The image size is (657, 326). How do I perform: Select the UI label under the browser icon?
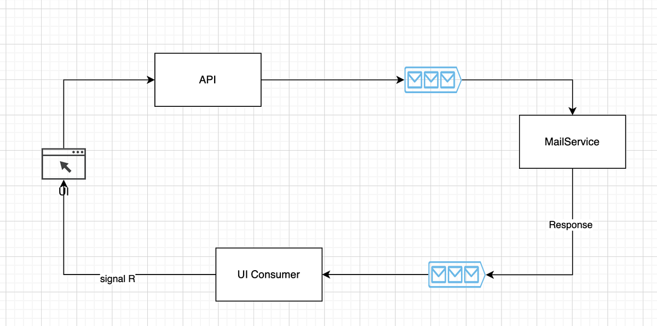(64, 191)
